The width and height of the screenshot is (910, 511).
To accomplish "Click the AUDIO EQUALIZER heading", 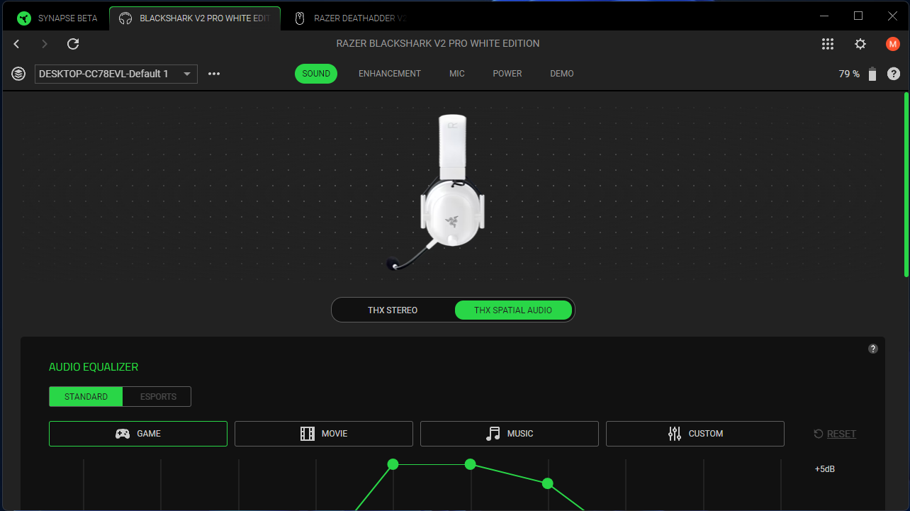I will (94, 367).
